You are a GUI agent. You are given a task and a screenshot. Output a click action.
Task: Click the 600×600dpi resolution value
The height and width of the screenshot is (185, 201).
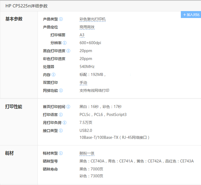click(x=90, y=43)
